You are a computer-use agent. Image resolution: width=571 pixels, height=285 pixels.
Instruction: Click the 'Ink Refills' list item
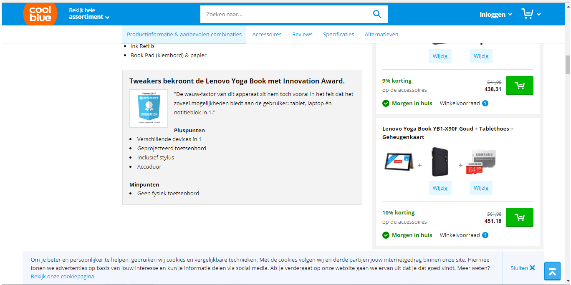(143, 46)
